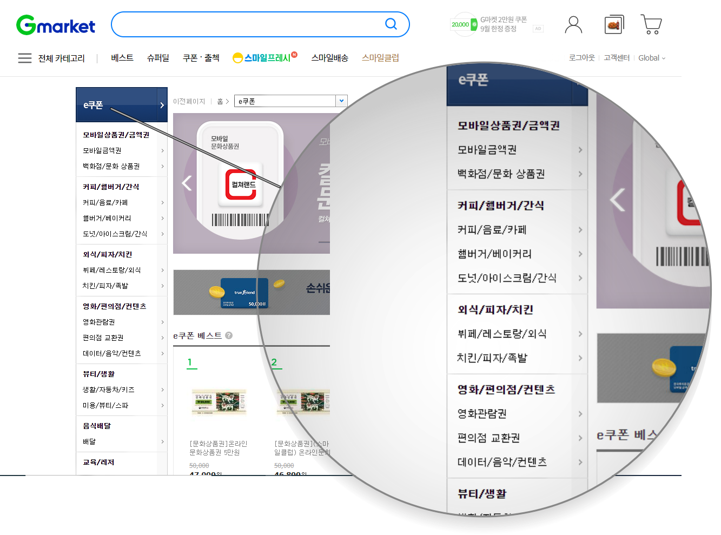The height and width of the screenshot is (535, 721).
Task: Click the 커피/햄버거/간식 section heading
Action: click(111, 187)
